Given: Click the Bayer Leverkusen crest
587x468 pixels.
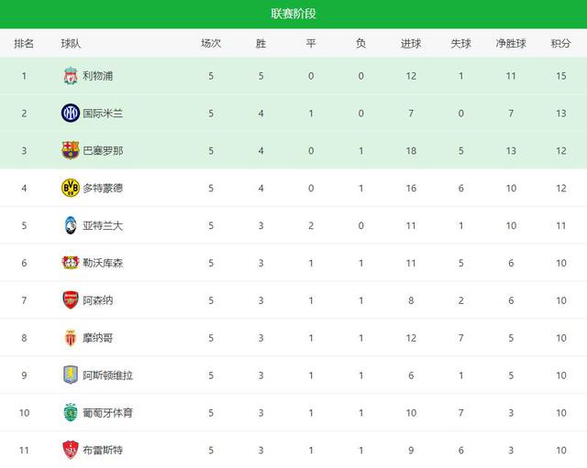Looking at the screenshot, I should pyautogui.click(x=71, y=263).
